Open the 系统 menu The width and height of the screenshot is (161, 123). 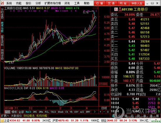9,3
